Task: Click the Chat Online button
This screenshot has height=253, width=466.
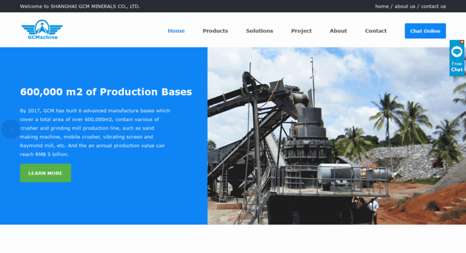Action: point(425,31)
